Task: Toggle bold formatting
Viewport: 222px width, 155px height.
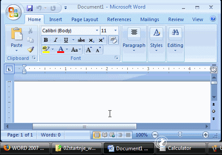Action: coord(46,40)
